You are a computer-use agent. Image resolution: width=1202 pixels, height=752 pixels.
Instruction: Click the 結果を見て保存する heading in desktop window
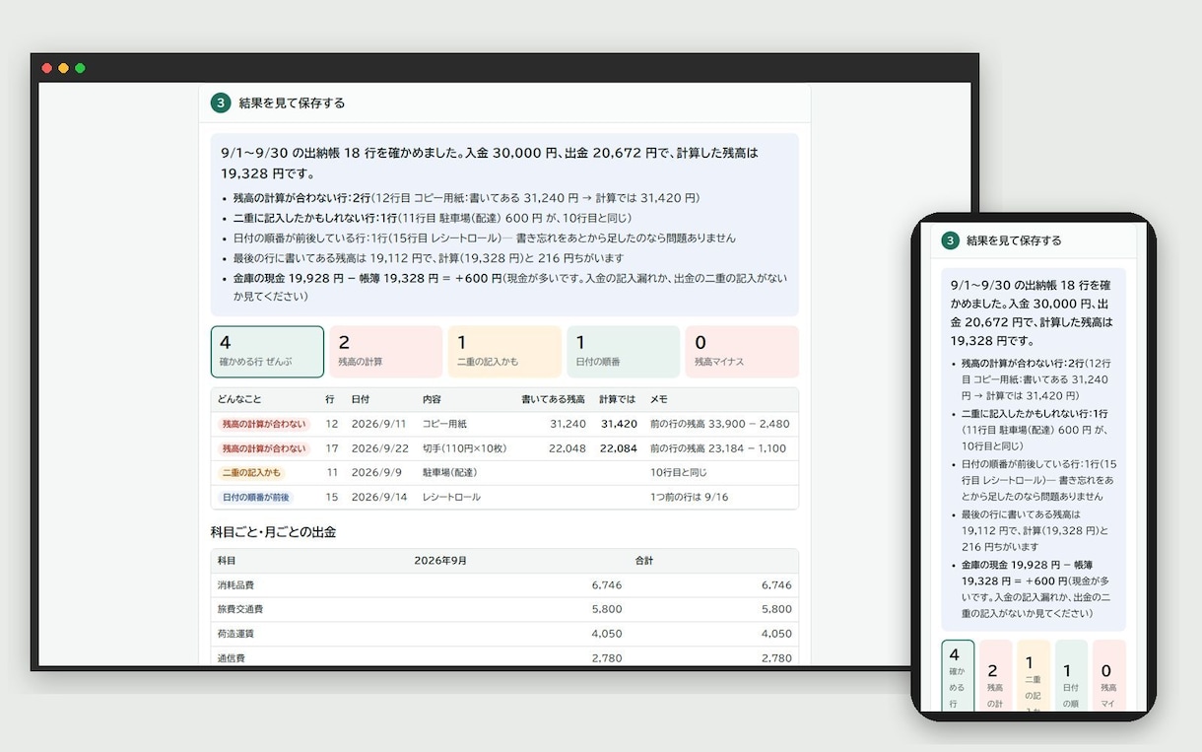[x=292, y=103]
